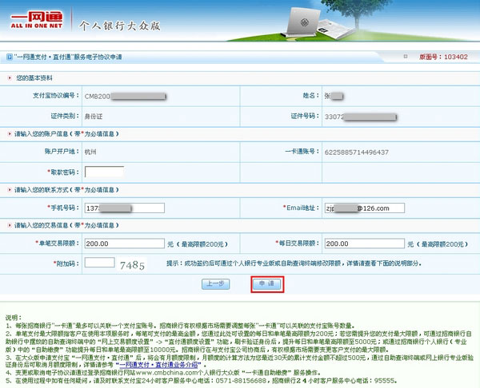
Task: Click the 一网通 All In One Net logo
Action: point(34,21)
